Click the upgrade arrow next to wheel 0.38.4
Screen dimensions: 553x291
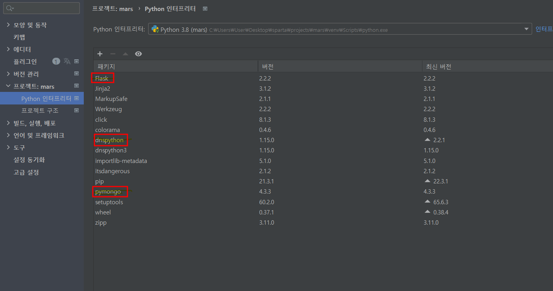428,212
